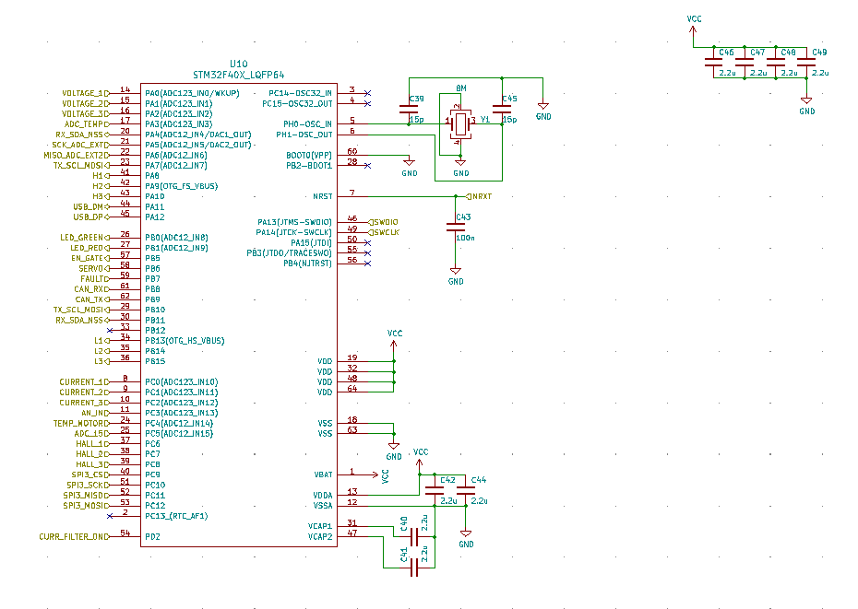Select the U10 component reference text
858x609 pixels.
pos(239,64)
